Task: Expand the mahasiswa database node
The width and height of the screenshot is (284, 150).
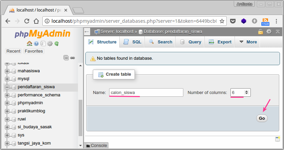Action: [x=7, y=71]
